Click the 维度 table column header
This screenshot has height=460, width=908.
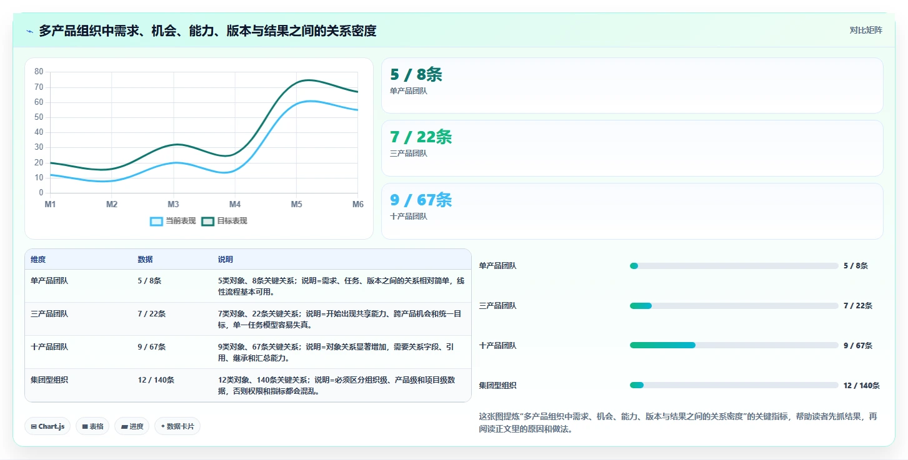click(38, 260)
